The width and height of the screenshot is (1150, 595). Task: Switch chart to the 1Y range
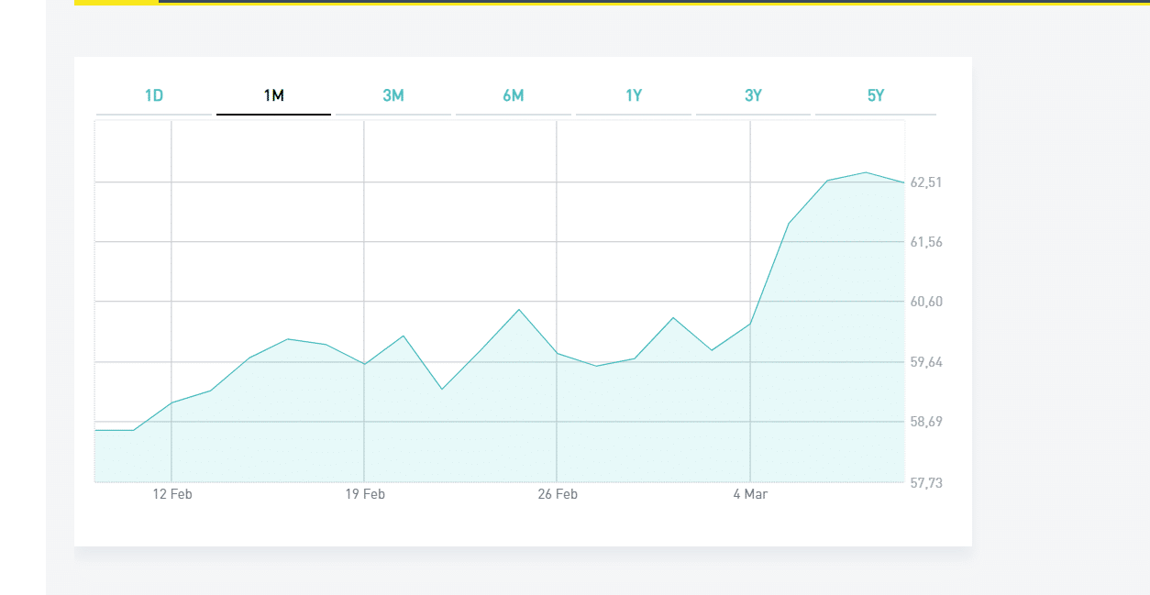pos(634,95)
